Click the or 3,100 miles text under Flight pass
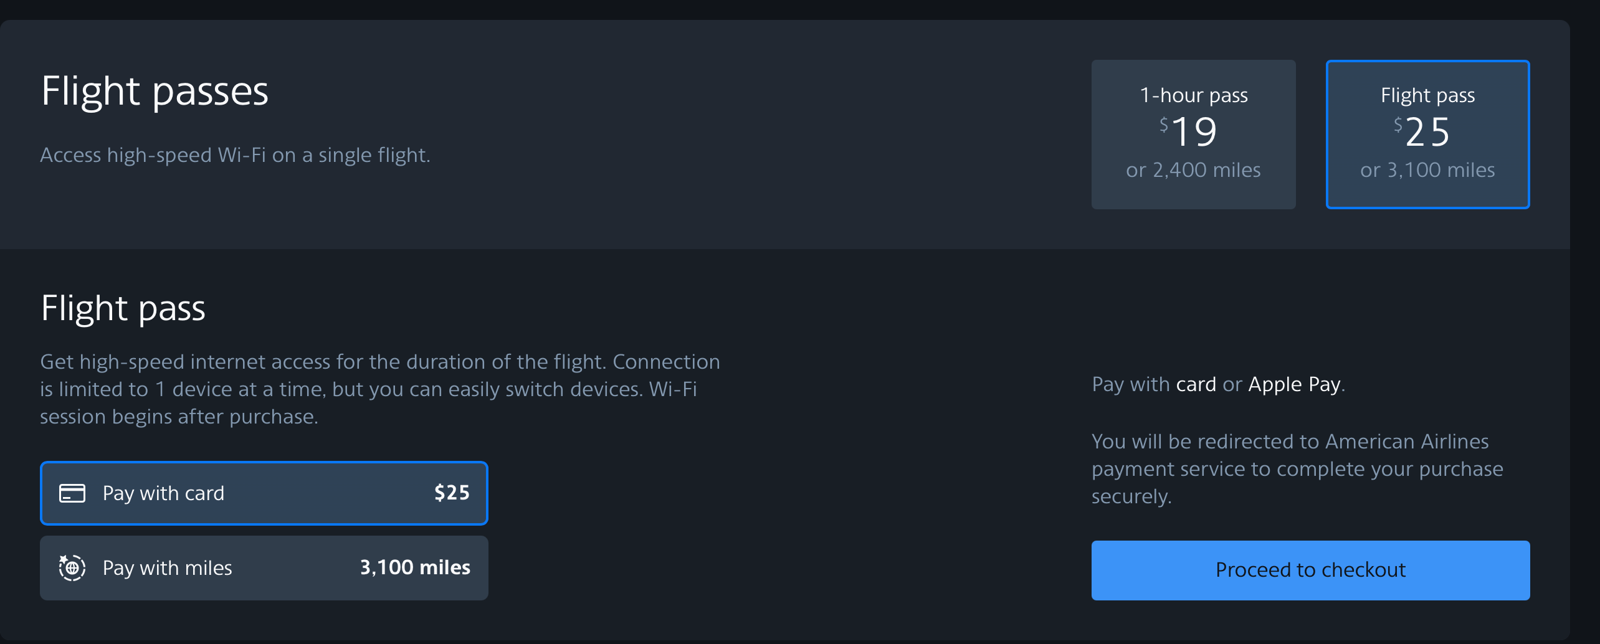 coord(1427,169)
